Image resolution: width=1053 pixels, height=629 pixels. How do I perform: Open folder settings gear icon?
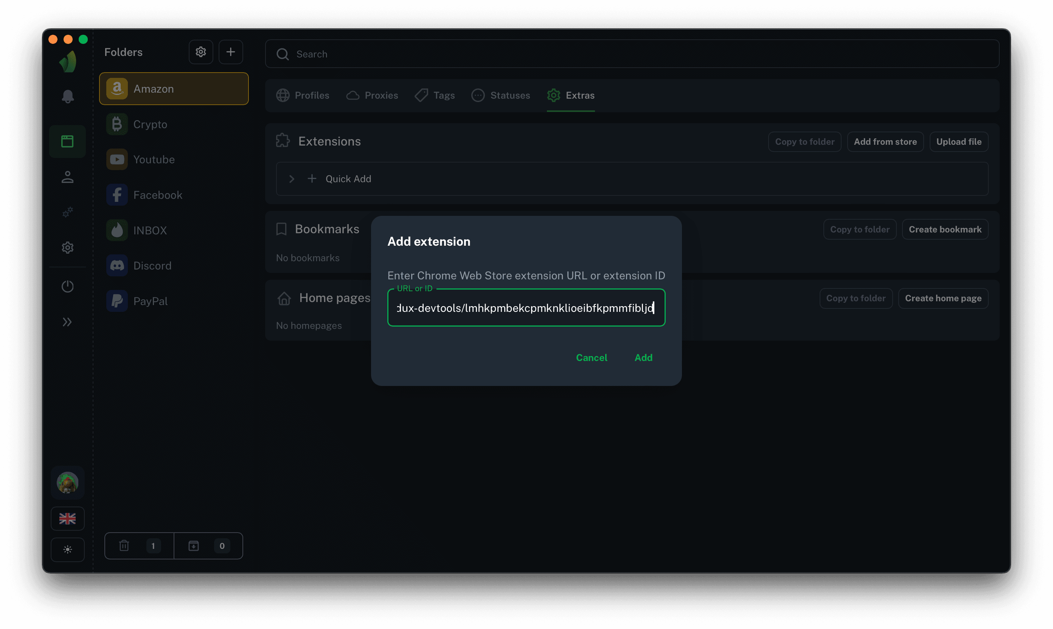pos(200,52)
